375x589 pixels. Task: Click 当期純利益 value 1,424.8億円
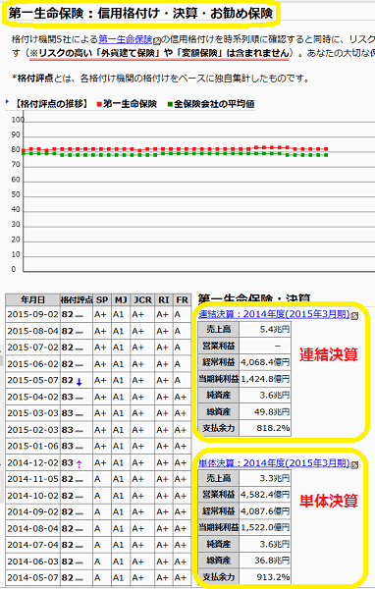coord(265,379)
